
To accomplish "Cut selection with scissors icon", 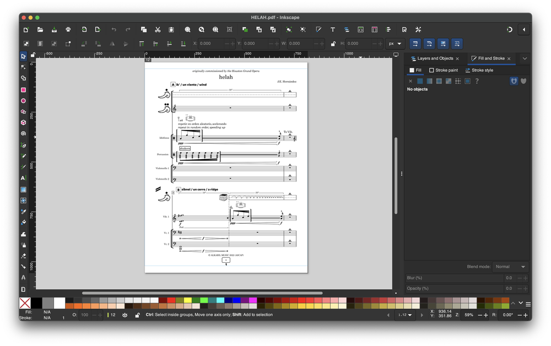I will point(158,30).
